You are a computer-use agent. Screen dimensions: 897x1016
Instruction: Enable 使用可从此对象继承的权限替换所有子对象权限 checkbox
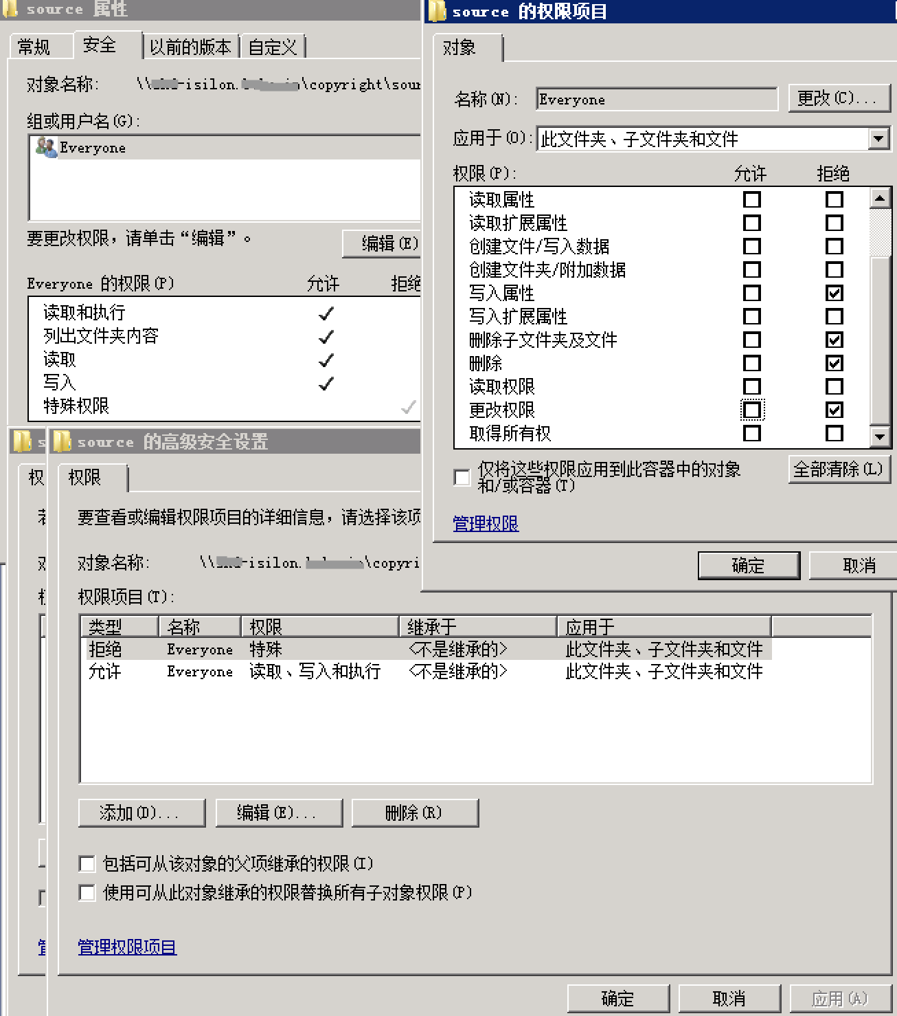point(87,892)
